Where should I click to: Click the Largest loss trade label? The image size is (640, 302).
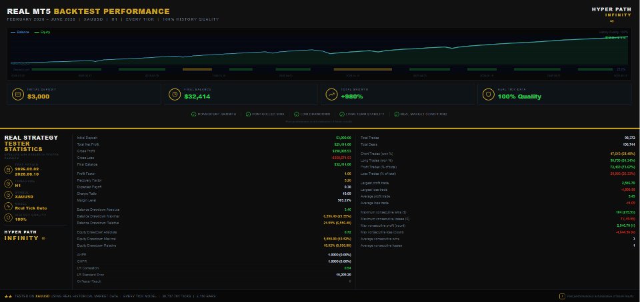click(374, 190)
